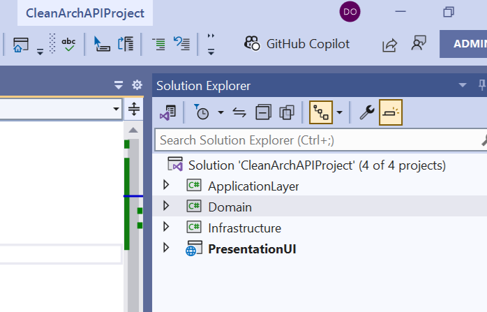
Task: Open the Solution Explorer window position dropdown
Action: click(x=463, y=85)
